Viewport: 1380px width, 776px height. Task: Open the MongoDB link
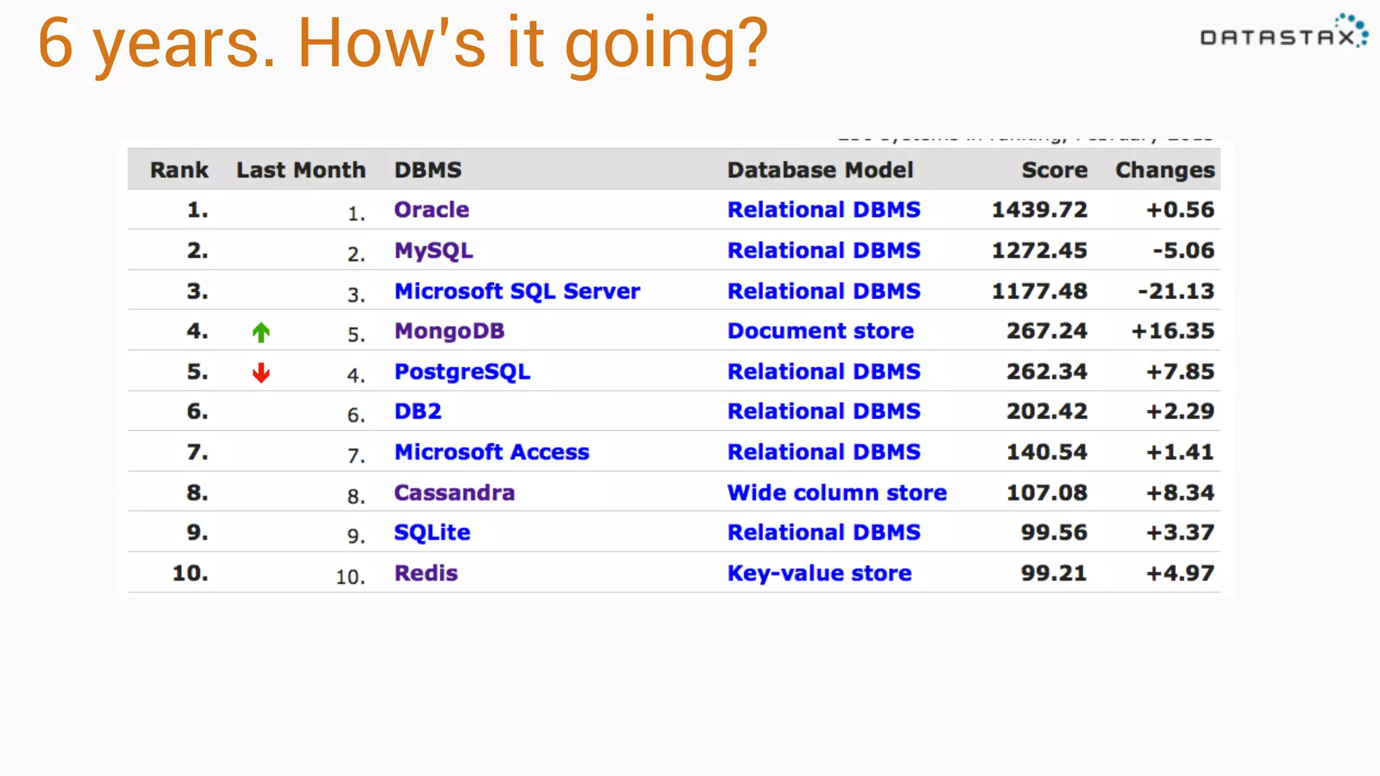pyautogui.click(x=449, y=331)
